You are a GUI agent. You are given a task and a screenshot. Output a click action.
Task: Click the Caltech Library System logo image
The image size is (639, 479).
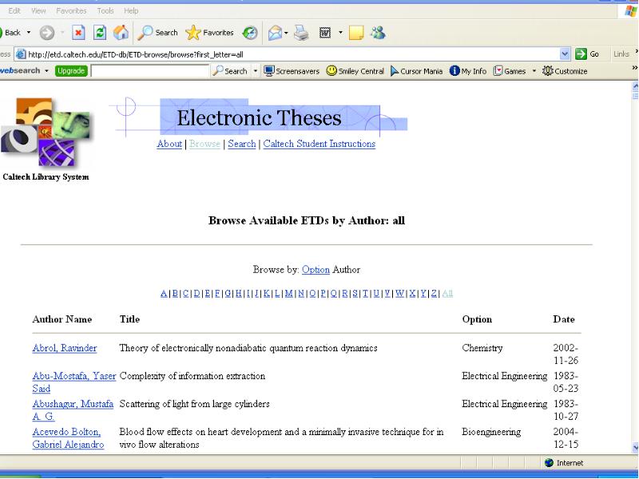[46, 133]
